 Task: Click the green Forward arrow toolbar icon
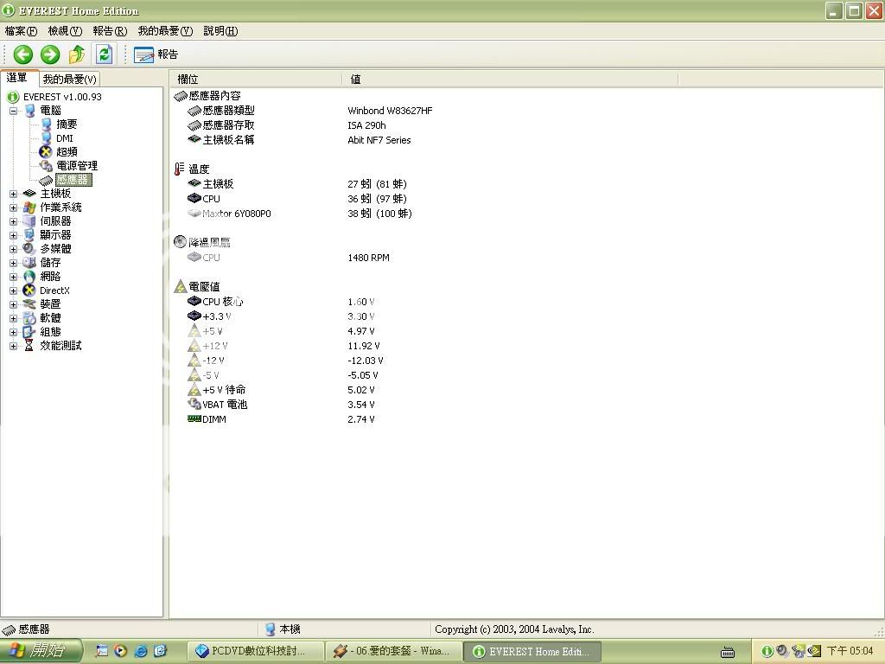click(x=50, y=54)
